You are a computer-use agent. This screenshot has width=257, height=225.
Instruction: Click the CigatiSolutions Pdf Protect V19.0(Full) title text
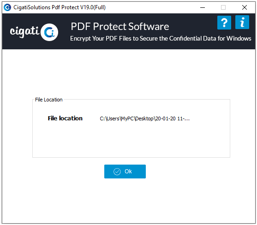(x=60, y=7)
